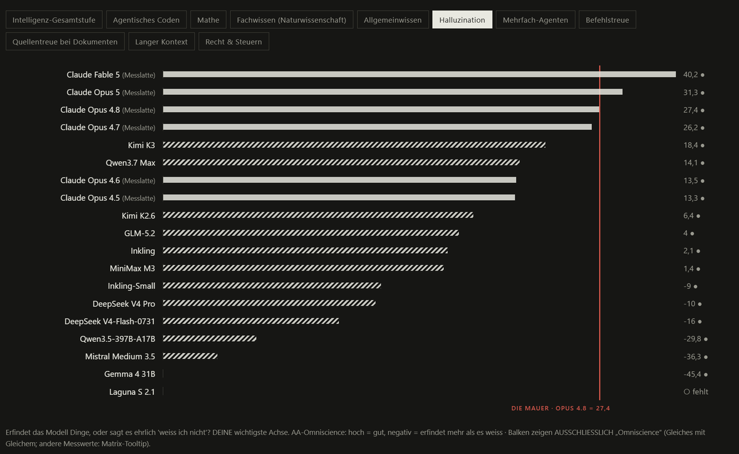The height and width of the screenshot is (454, 739).
Task: Select the Inkling model label
Action: 143,251
